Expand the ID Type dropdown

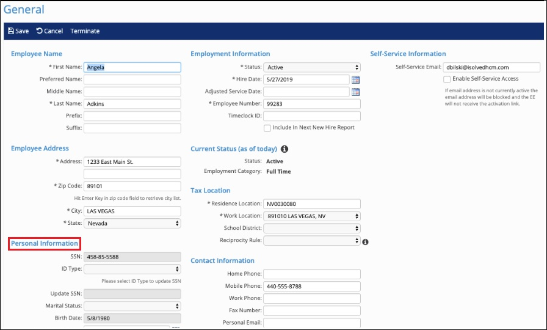(132, 269)
